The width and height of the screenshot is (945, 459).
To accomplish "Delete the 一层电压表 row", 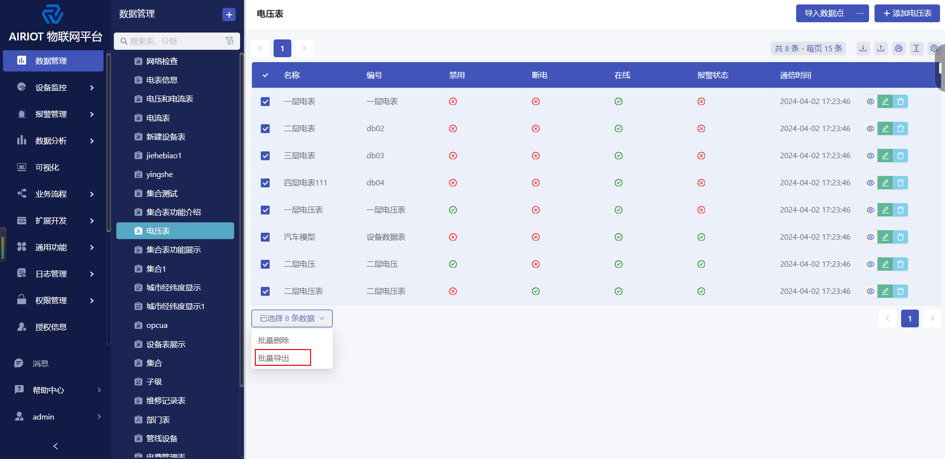I will tap(900, 210).
